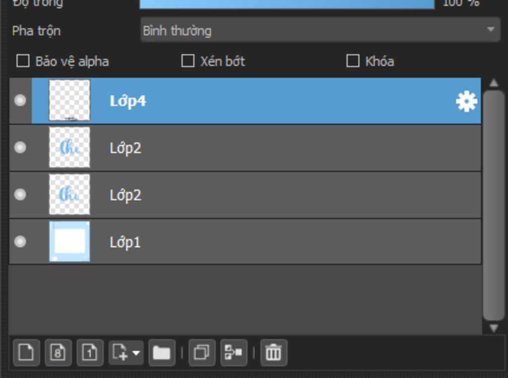The image size is (508, 378).
Task: Enable the Bảo vệ alpha checkbox
Action: (23, 61)
